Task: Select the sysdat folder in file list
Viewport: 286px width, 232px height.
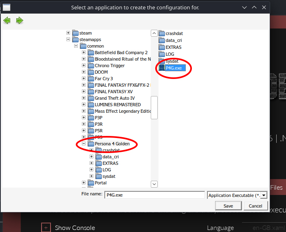Action: point(172,61)
